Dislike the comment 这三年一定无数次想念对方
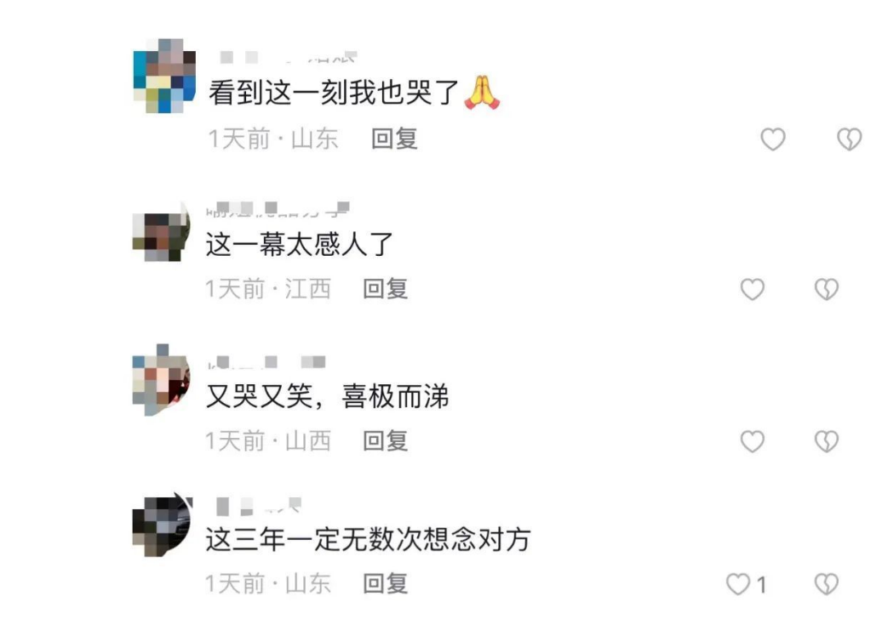This screenshot has height=630, width=882. coord(827,584)
